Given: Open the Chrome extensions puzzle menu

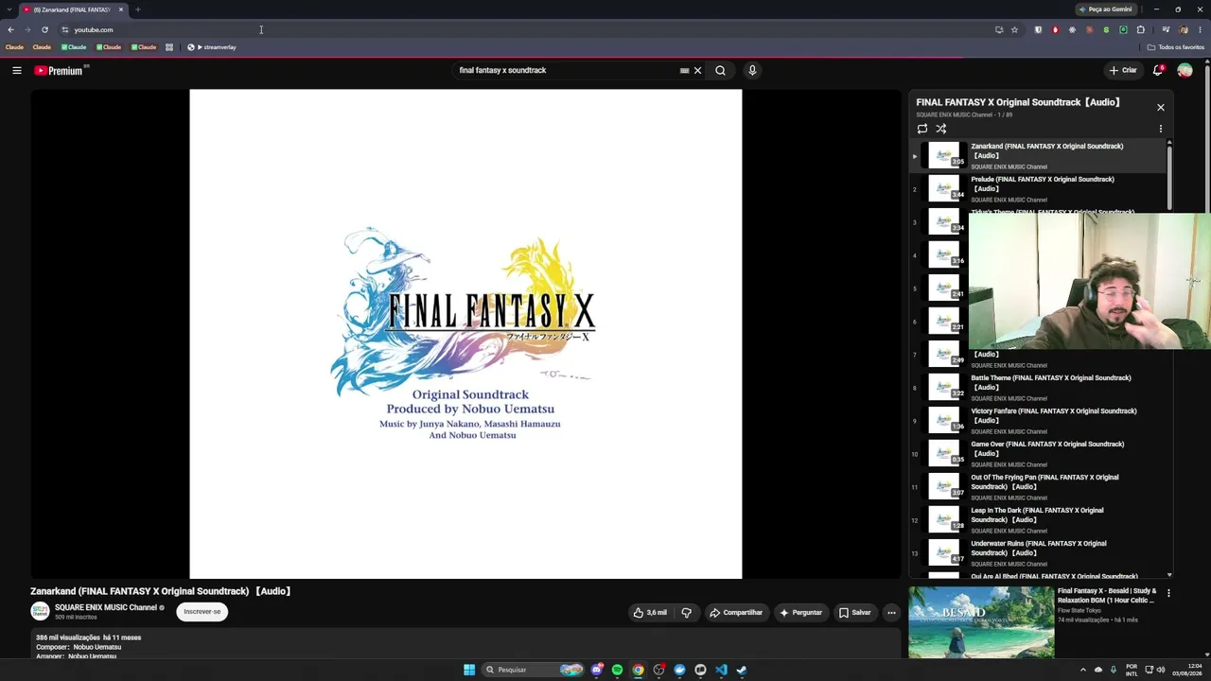Looking at the screenshot, I should [1140, 29].
